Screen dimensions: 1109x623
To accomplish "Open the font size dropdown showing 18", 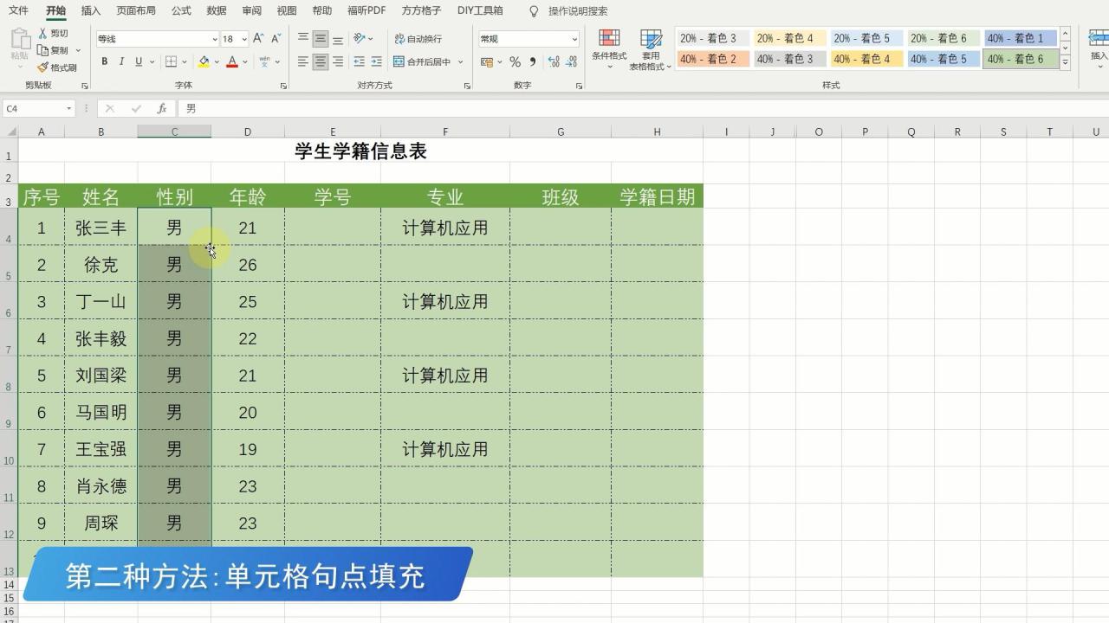I will coord(244,39).
